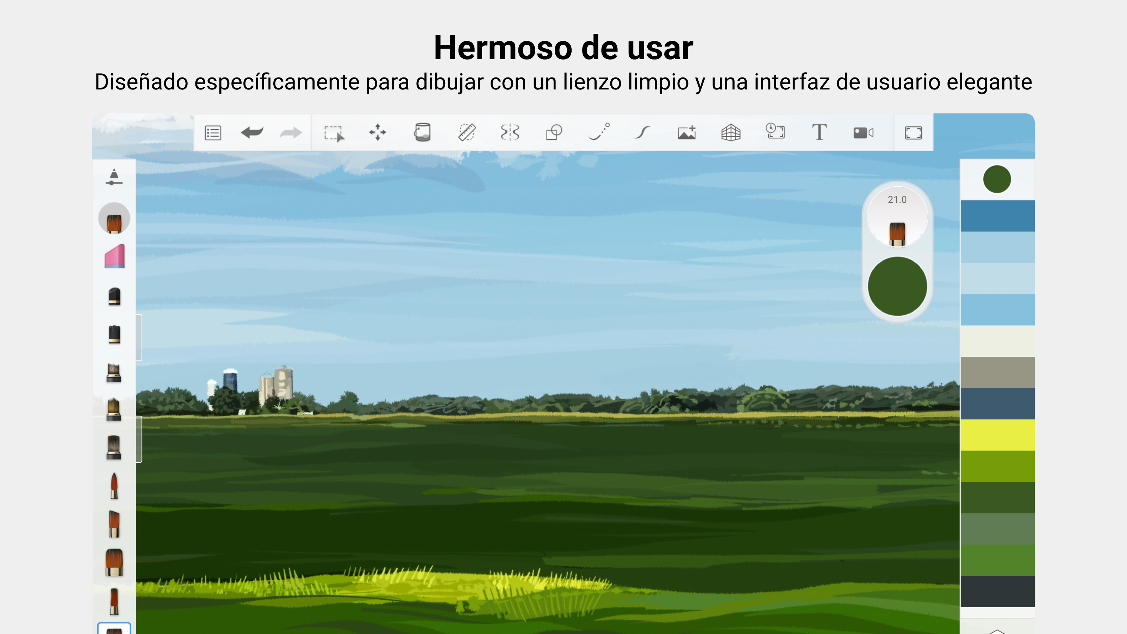The image size is (1127, 634).
Task: Toggle full screen canvas mode
Action: tap(914, 132)
